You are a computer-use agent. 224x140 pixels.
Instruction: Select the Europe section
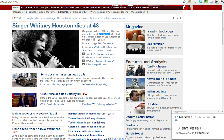coord(44,8)
